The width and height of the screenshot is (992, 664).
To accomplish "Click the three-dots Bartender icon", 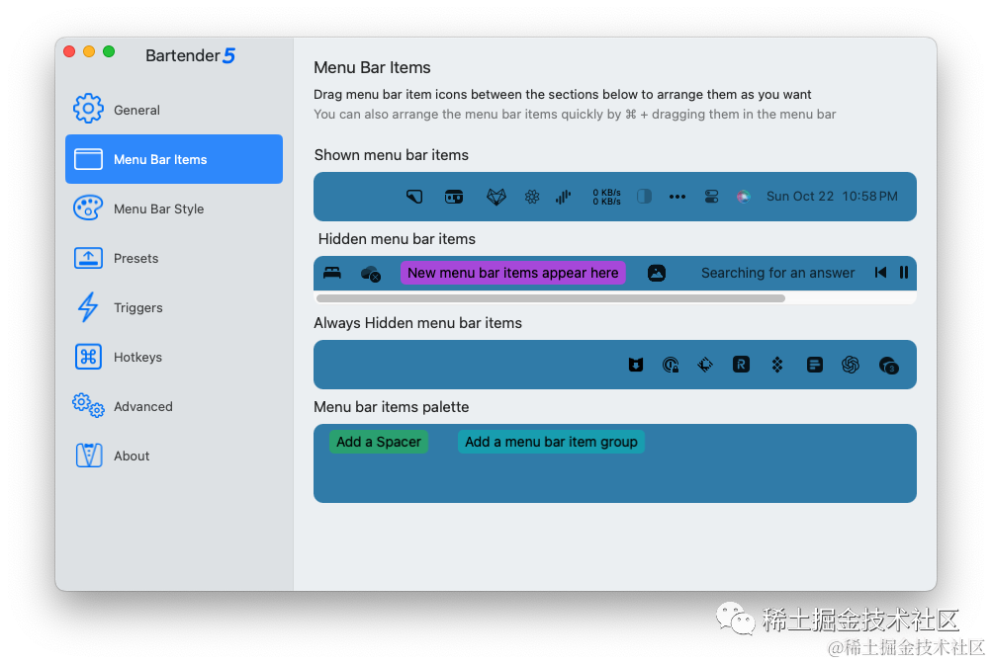I will coord(677,197).
